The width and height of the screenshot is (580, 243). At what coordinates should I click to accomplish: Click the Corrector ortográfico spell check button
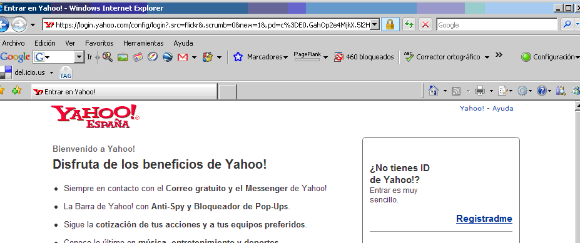pos(442,57)
